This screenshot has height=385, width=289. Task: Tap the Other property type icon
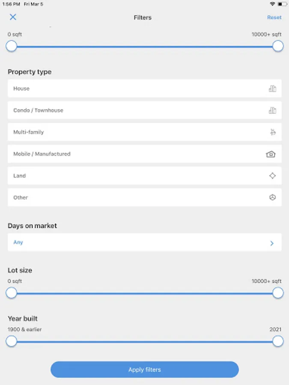[272, 198]
